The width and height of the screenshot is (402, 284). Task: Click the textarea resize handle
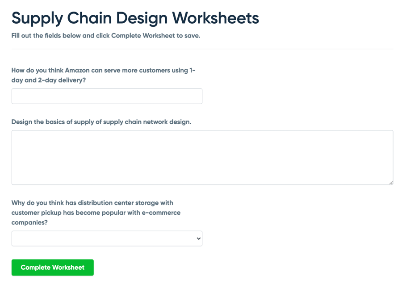pyautogui.click(x=391, y=182)
